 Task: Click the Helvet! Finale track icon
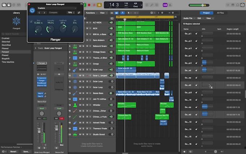pyautogui.click(x=75, y=123)
